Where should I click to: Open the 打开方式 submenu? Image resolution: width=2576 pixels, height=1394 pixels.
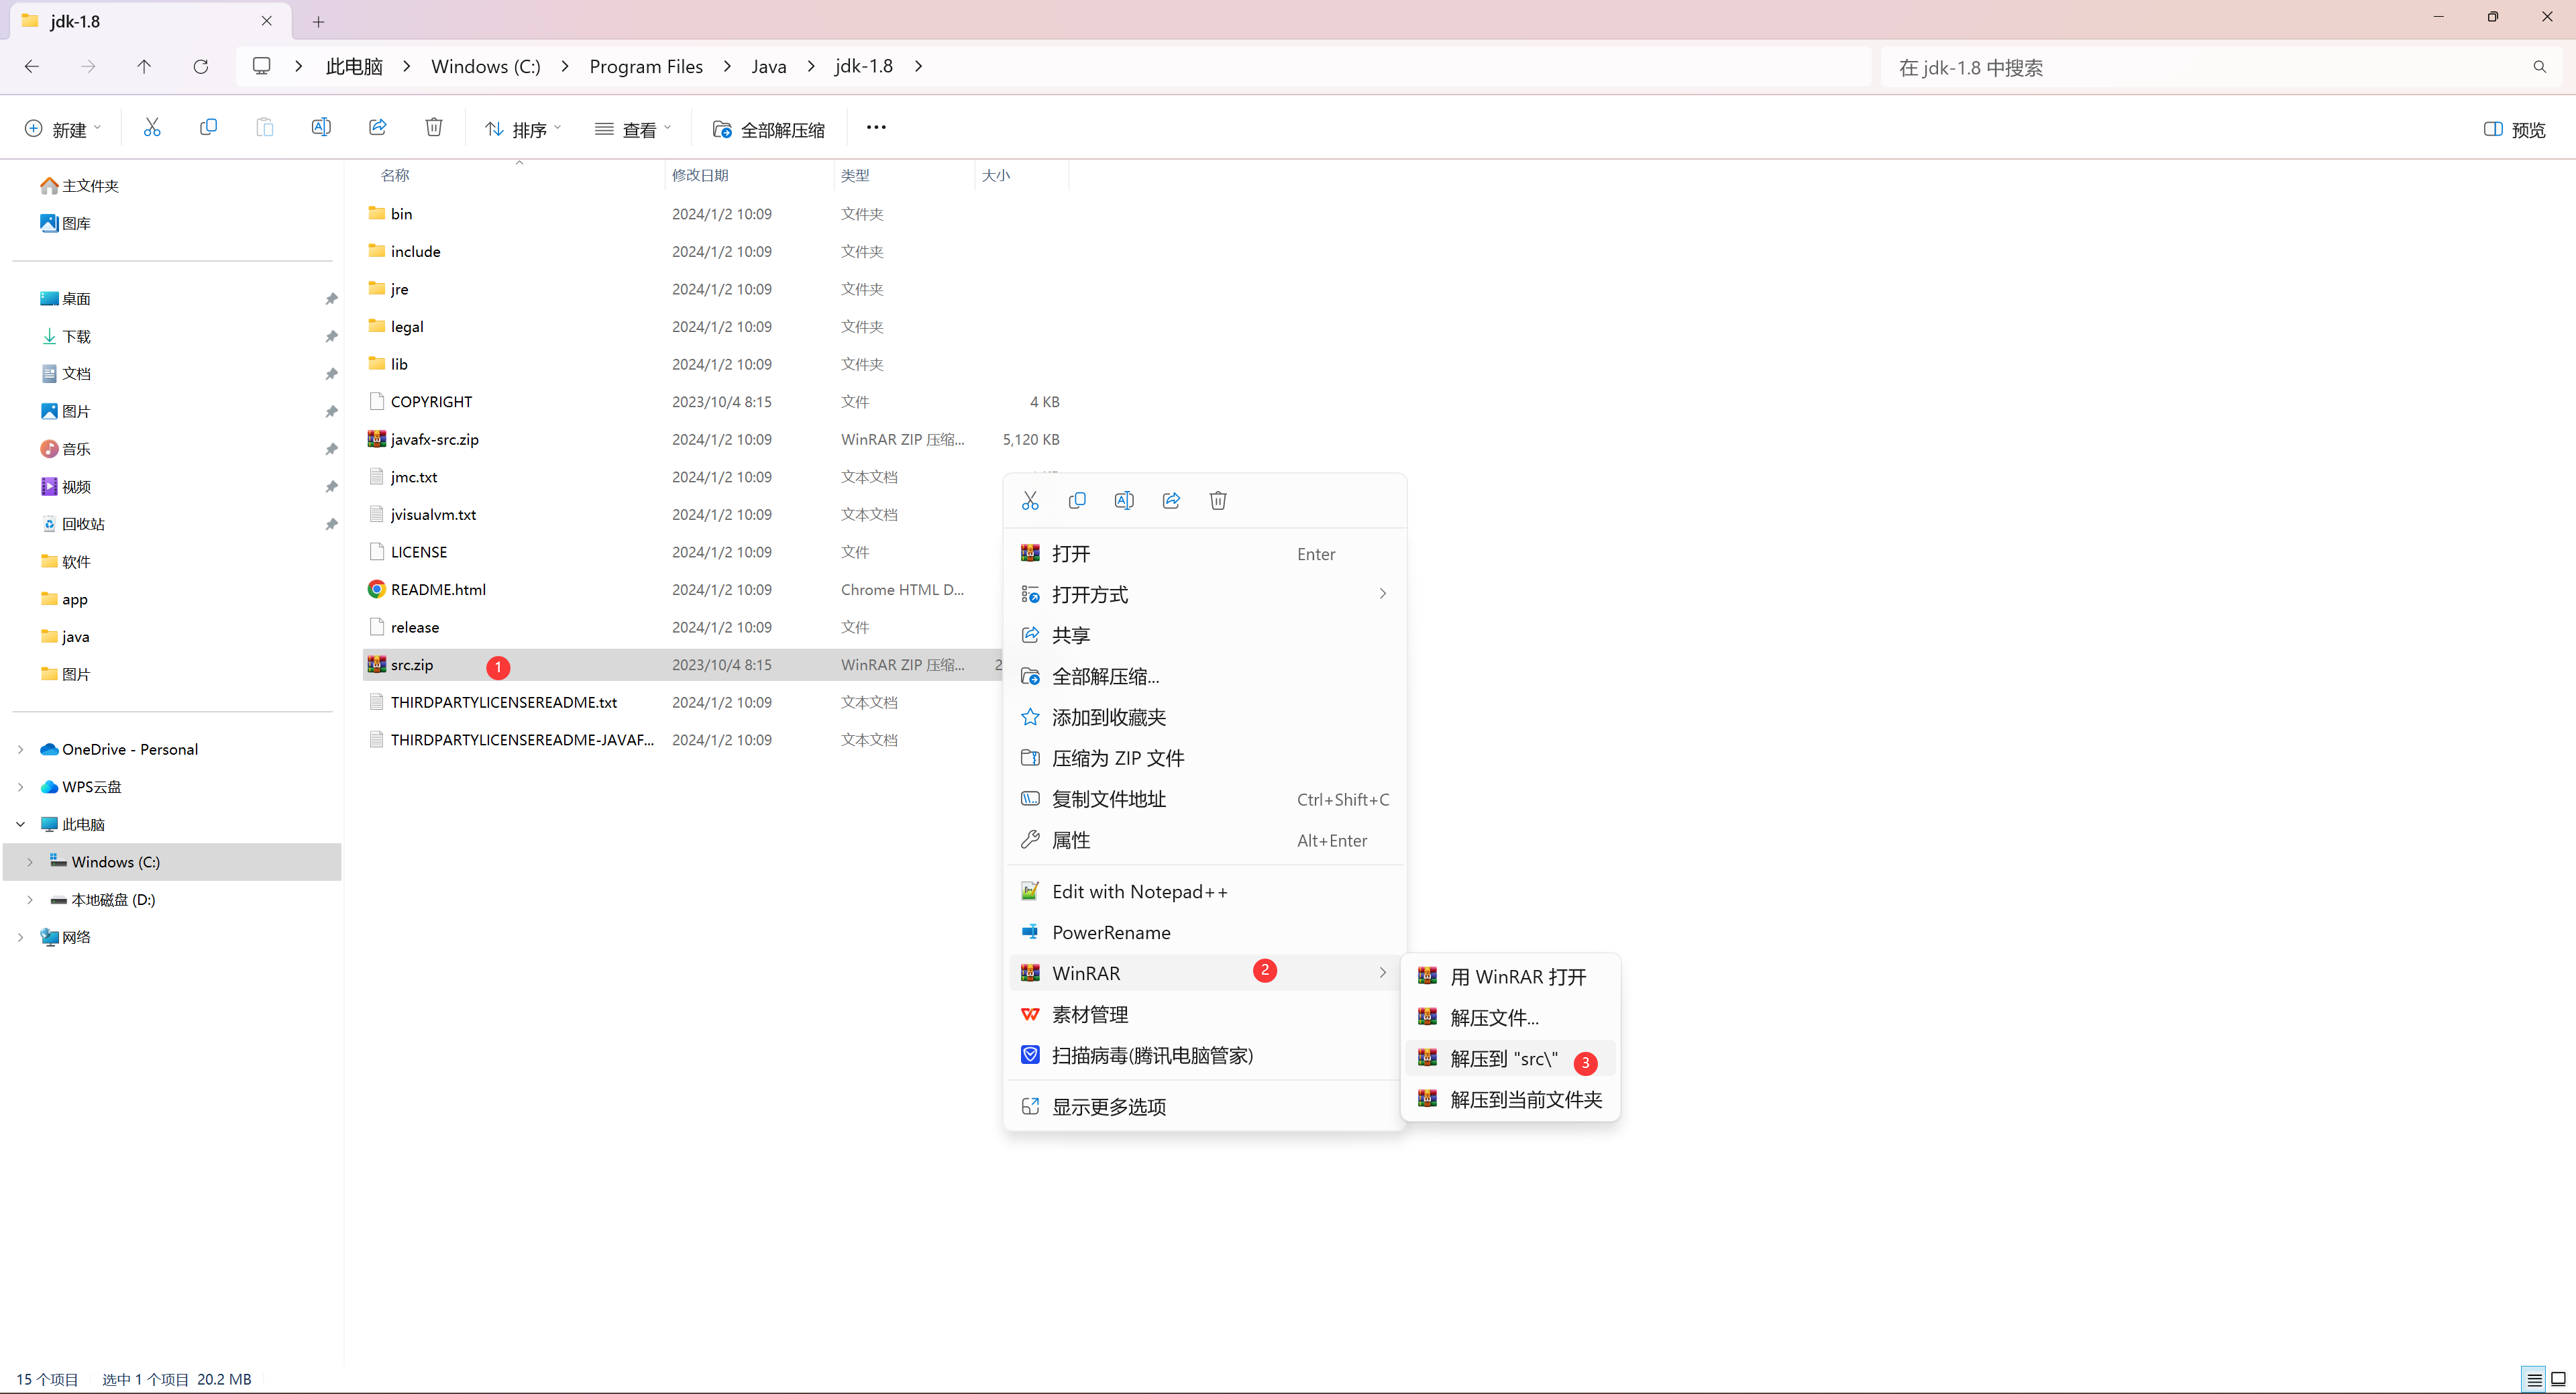[x=1204, y=594]
